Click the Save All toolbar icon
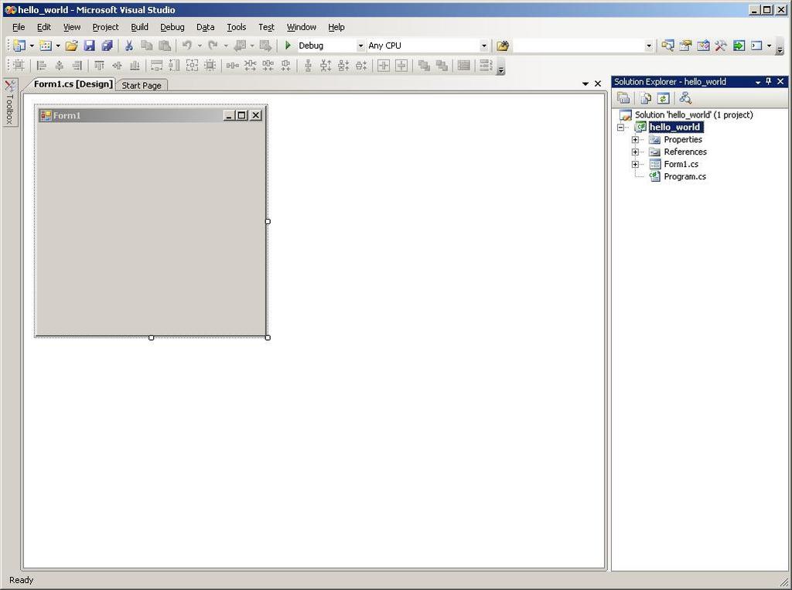The width and height of the screenshot is (792, 590). (x=107, y=46)
